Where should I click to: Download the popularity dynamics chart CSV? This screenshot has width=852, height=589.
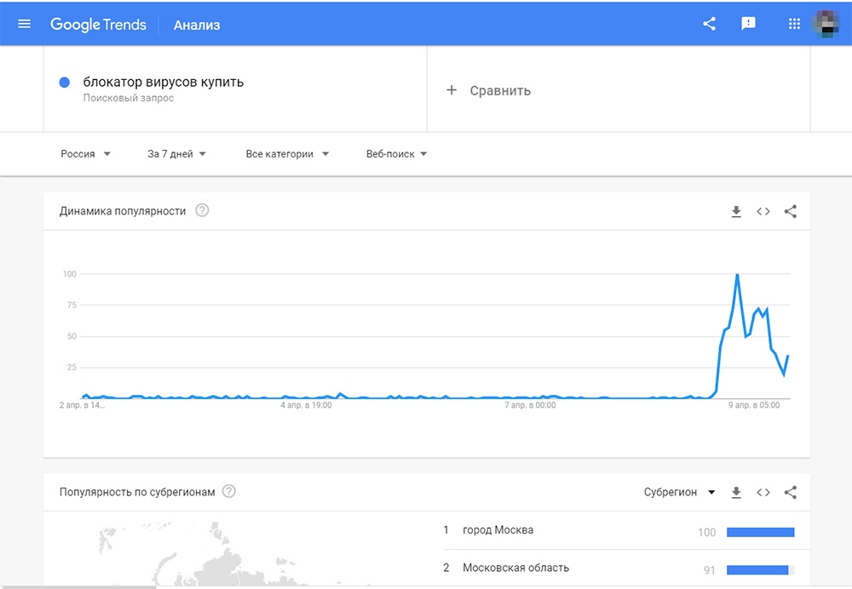coord(736,211)
